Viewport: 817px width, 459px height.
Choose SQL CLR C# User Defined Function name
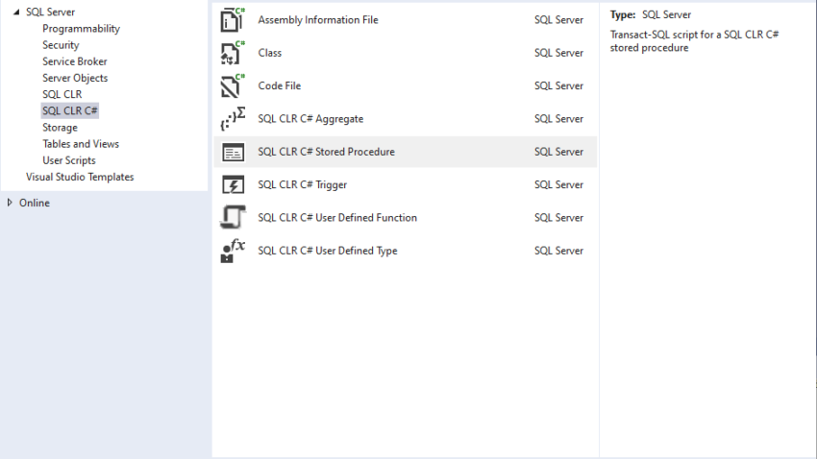[337, 218]
